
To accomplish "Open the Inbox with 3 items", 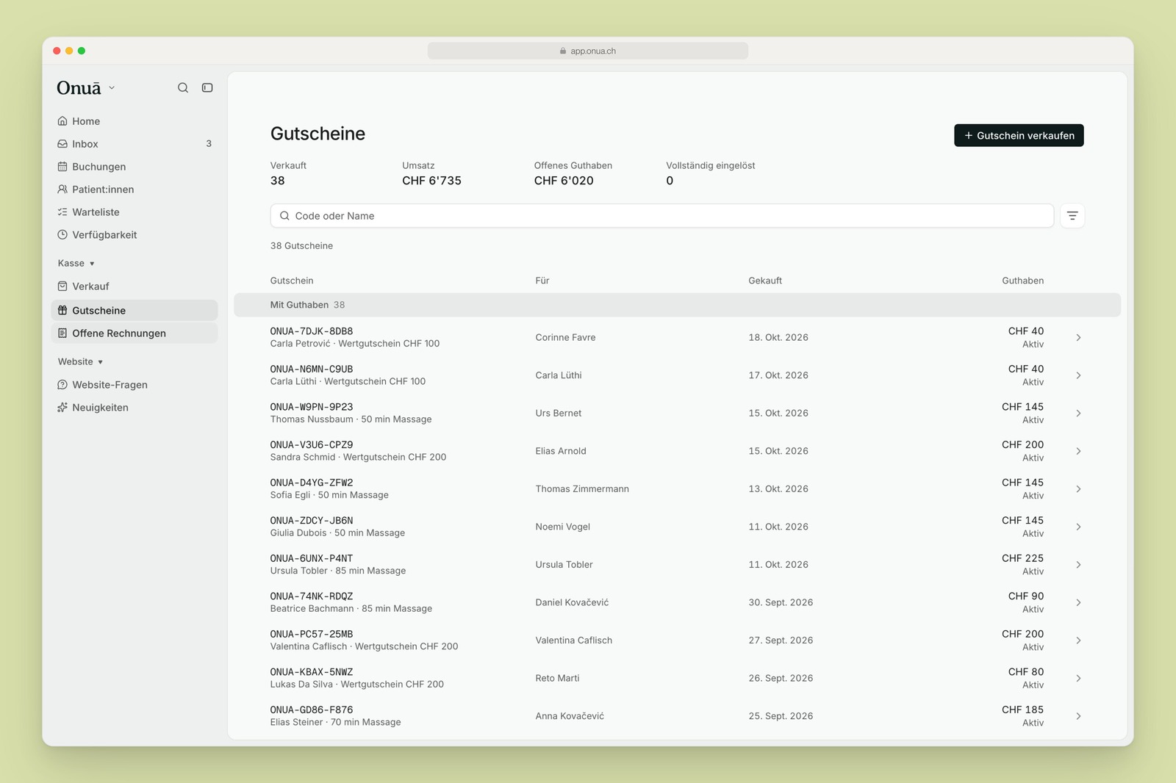I will point(135,144).
